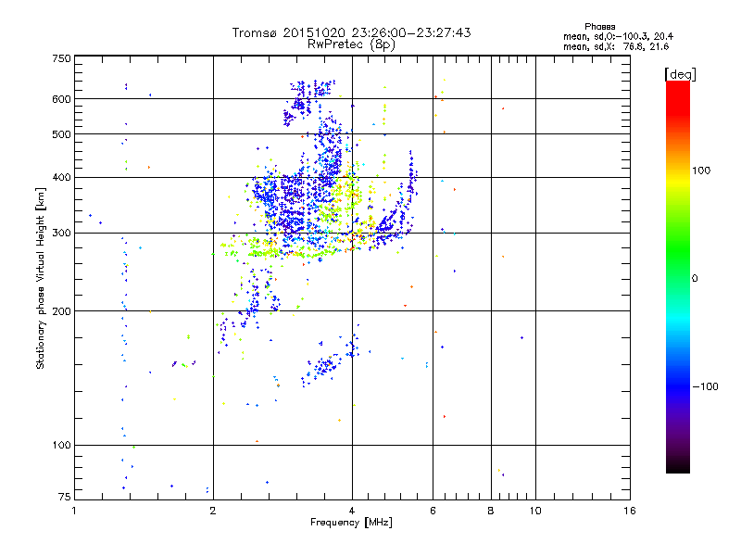
Task: Click the y-axis label '400'
Action: (x=62, y=178)
